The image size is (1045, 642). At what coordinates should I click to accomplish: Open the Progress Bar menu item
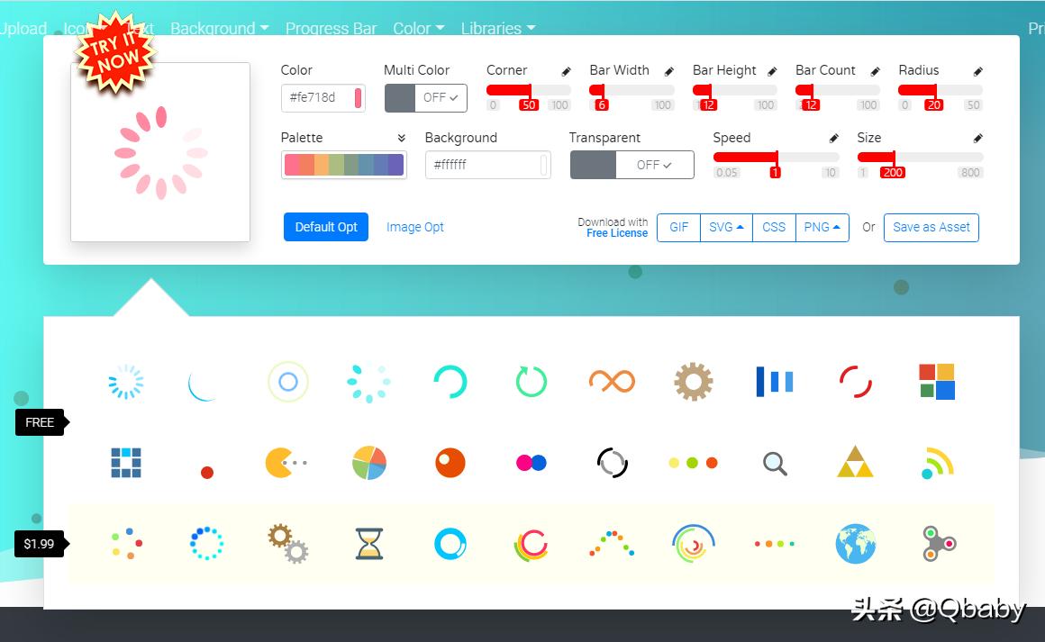pyautogui.click(x=331, y=29)
